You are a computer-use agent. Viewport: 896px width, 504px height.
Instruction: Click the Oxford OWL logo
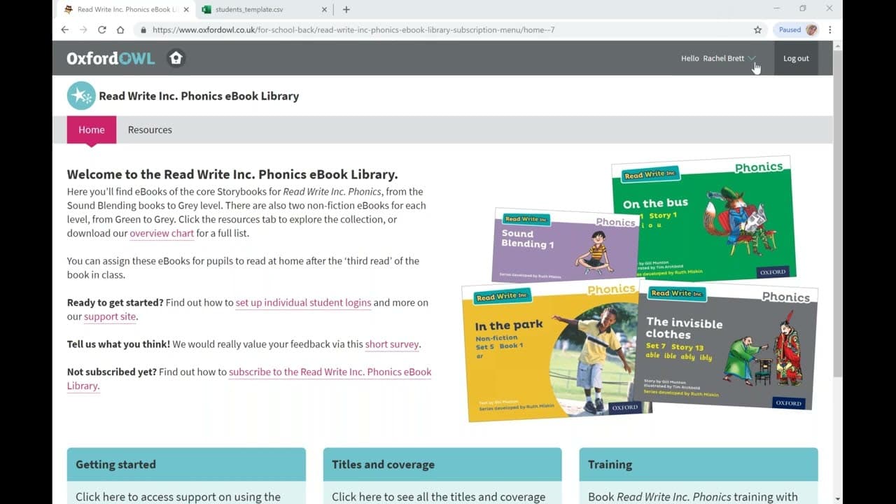tap(111, 58)
